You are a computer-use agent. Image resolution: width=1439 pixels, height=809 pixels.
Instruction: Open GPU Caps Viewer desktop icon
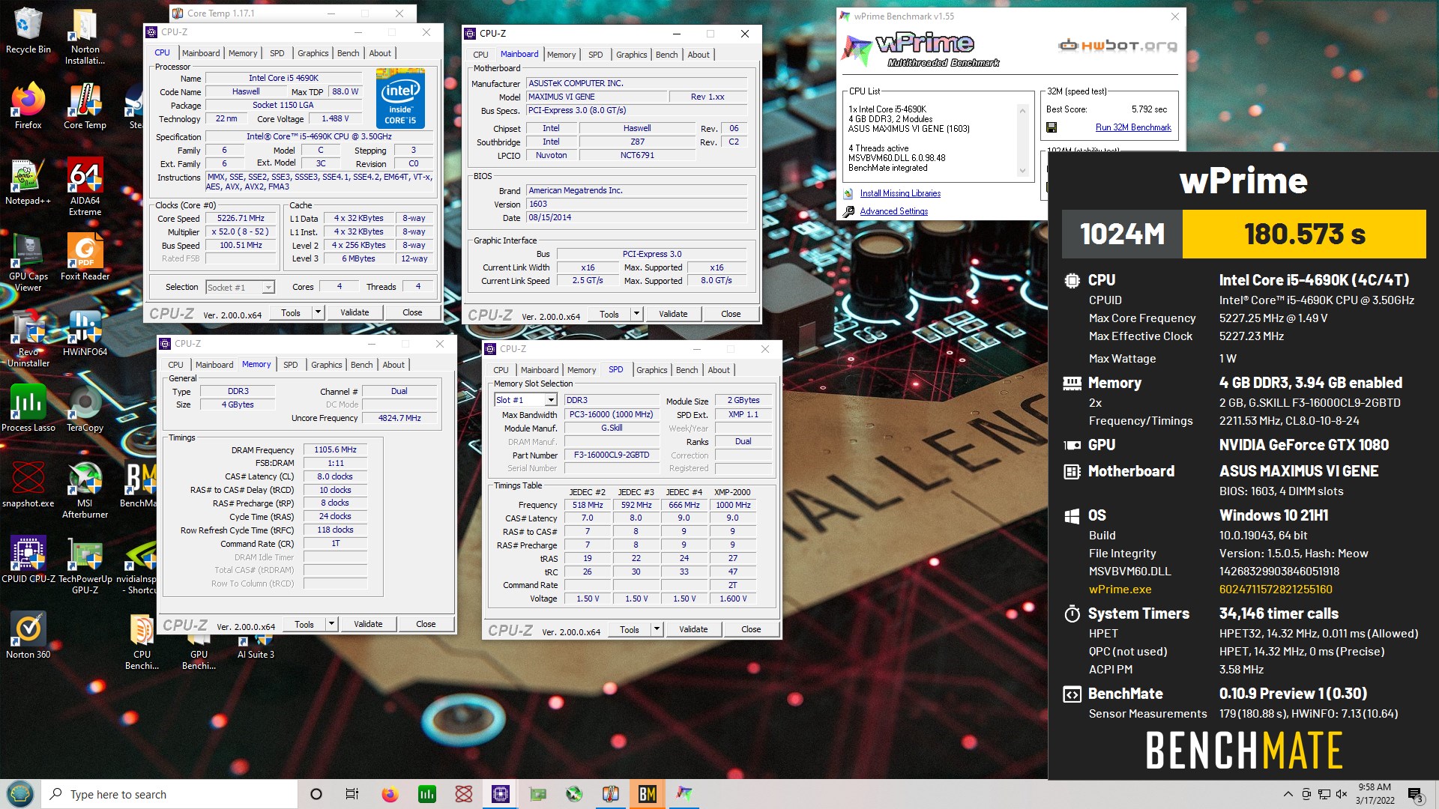point(28,263)
